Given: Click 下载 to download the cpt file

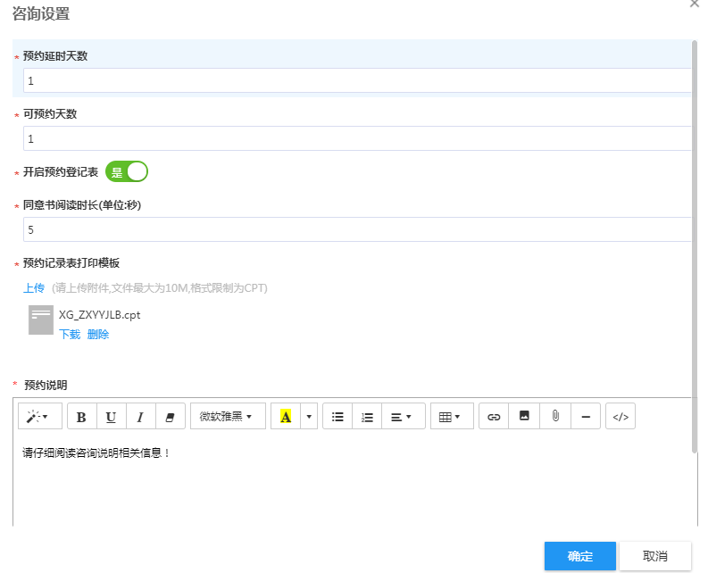Looking at the screenshot, I should coord(70,334).
